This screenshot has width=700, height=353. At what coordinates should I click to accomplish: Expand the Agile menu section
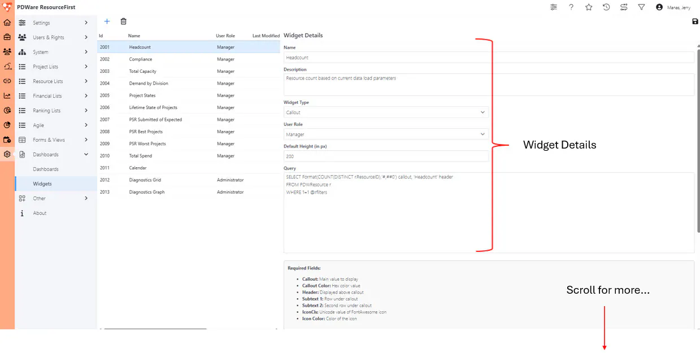pos(56,125)
